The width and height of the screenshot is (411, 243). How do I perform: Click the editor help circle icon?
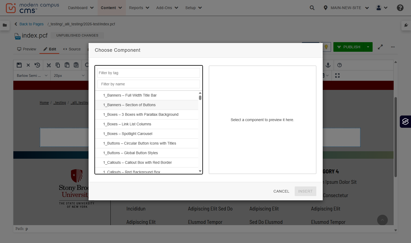(x=340, y=65)
